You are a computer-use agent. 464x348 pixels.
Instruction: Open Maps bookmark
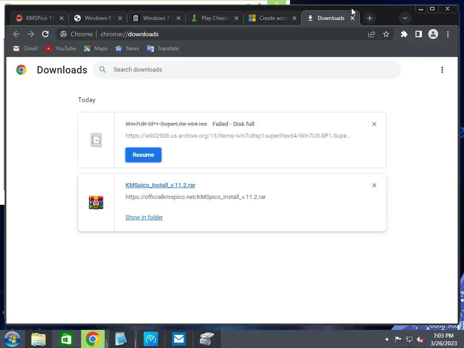tap(96, 48)
